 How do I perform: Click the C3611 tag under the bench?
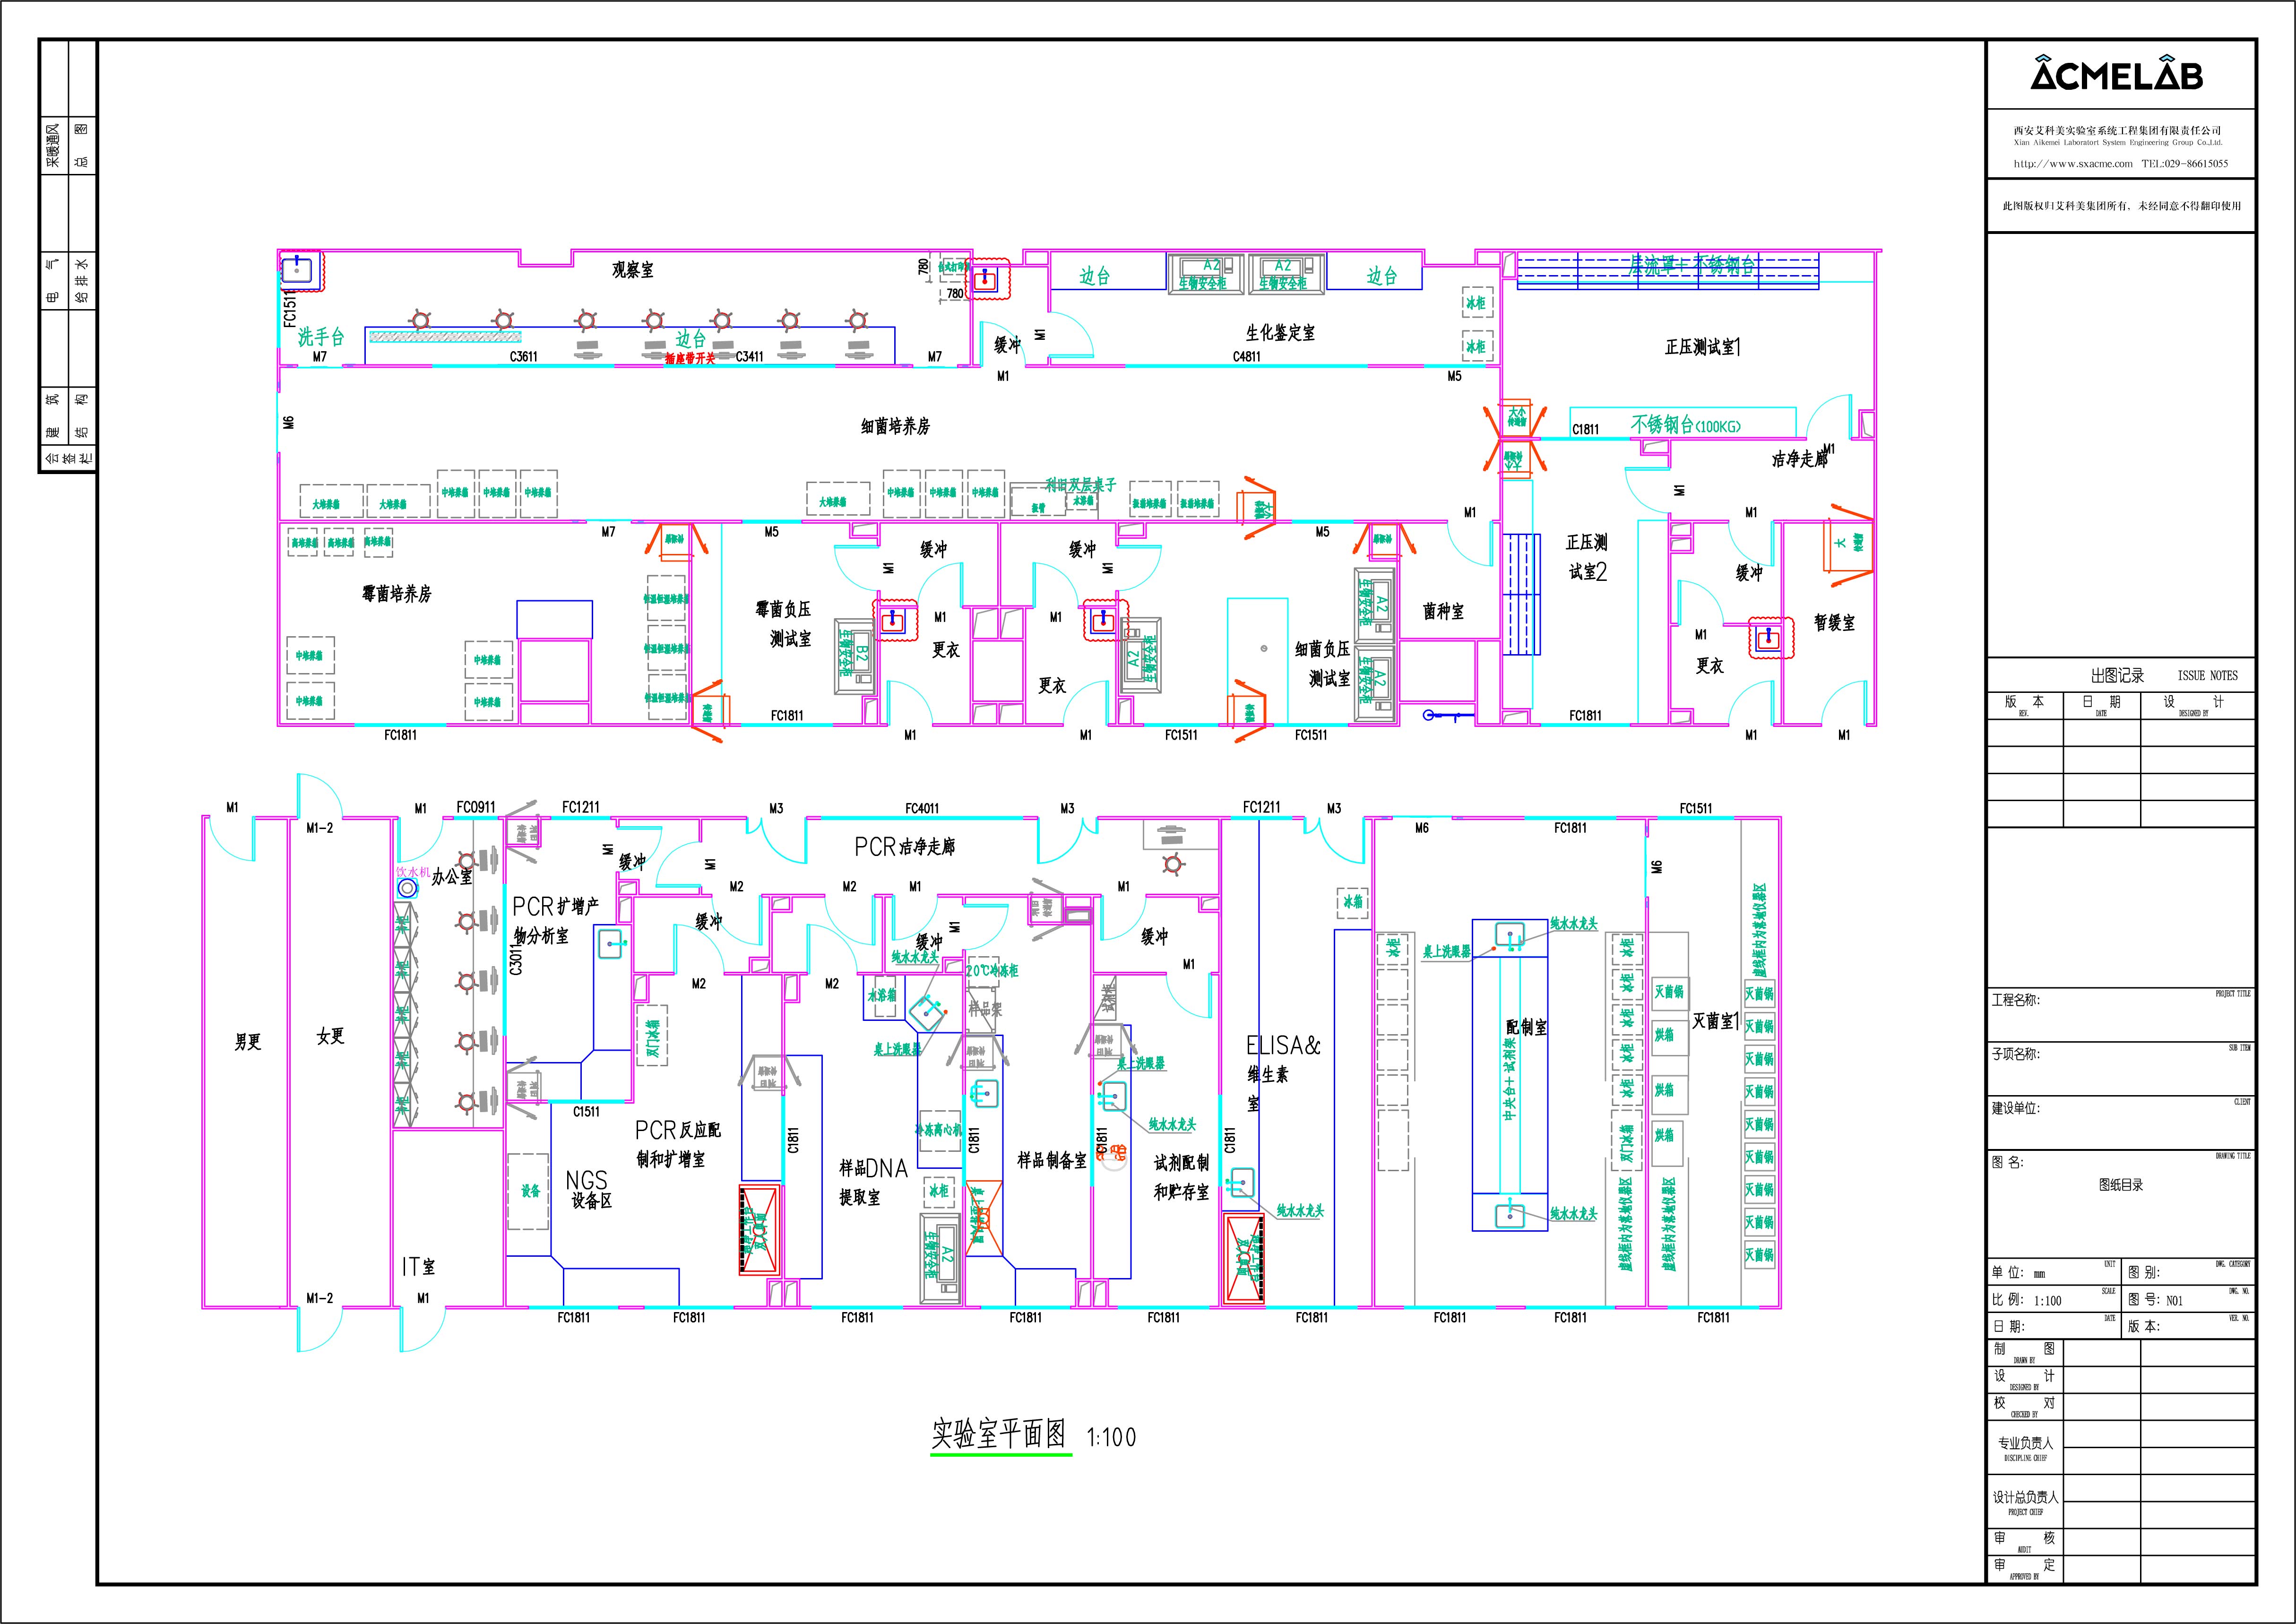[x=524, y=356]
